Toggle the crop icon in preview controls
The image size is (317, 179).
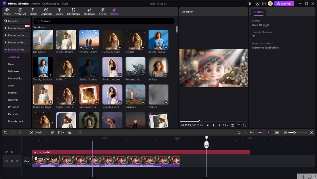point(239,125)
